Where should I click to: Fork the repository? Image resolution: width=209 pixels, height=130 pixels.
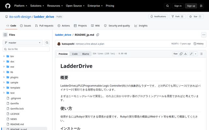[x=177, y=17]
